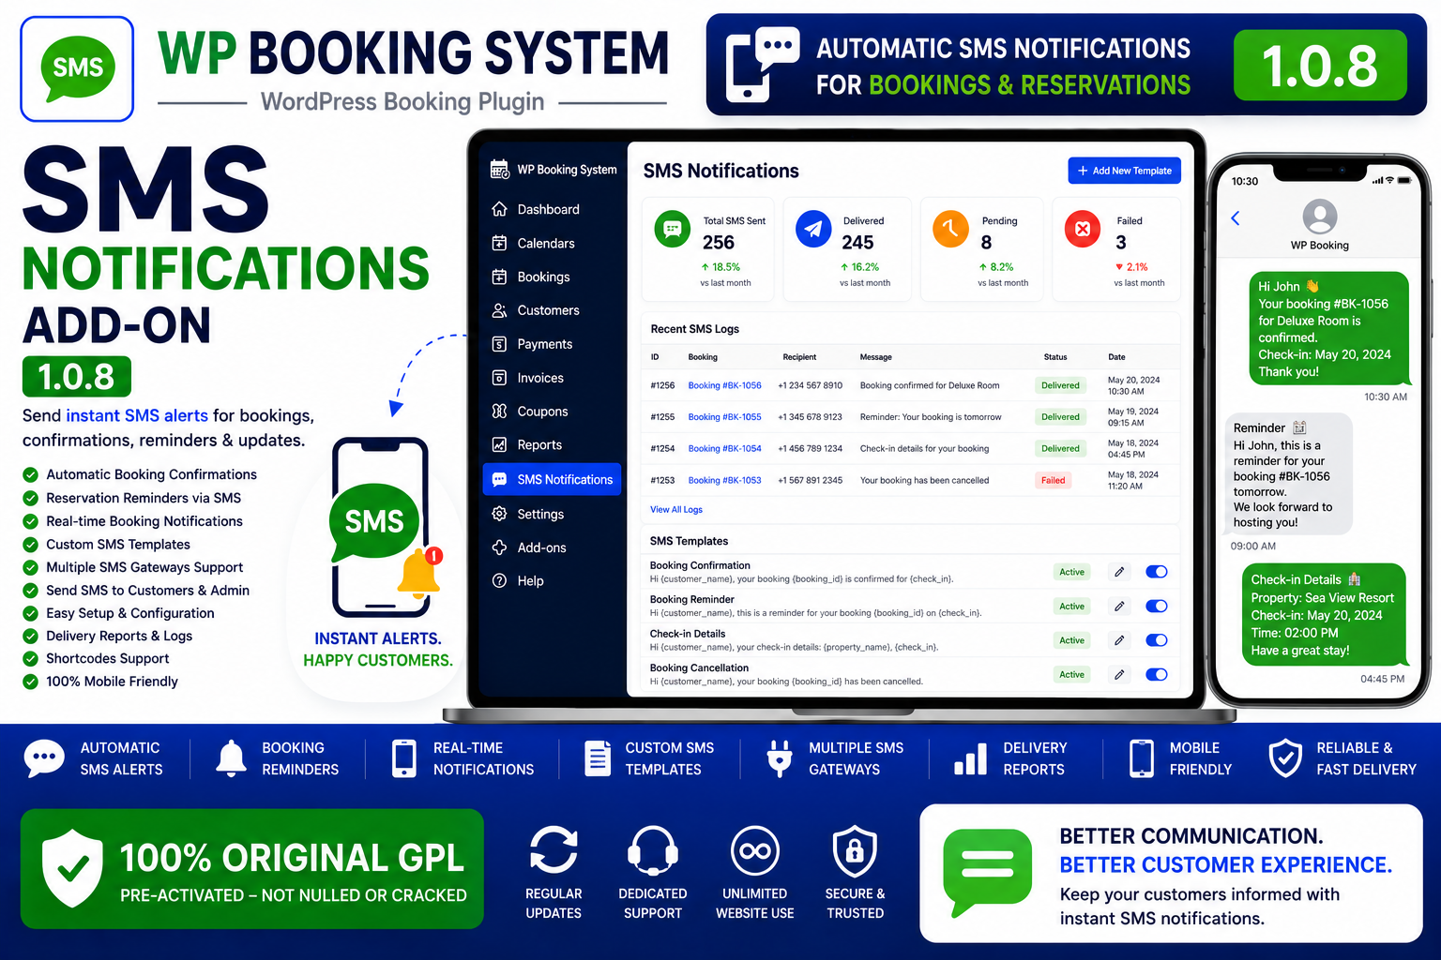1441x960 pixels.
Task: Click the Real-Time Notifications phone icon
Action: click(404, 758)
